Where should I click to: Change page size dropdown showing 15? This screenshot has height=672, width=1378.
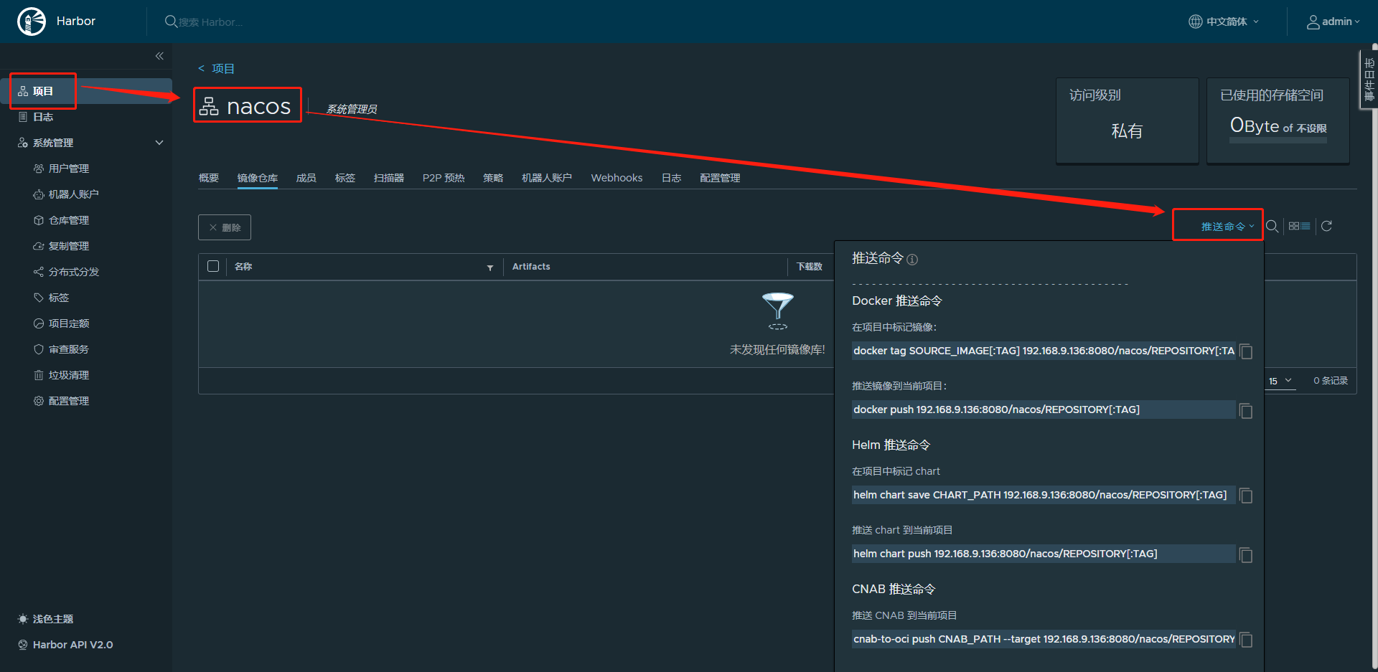click(1280, 381)
